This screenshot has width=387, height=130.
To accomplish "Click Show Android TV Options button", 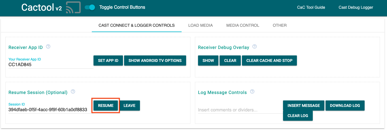I will click(155, 60).
